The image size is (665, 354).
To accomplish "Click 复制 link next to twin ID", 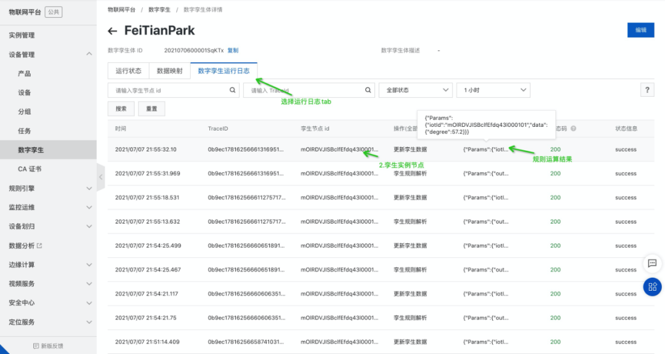I will click(233, 50).
